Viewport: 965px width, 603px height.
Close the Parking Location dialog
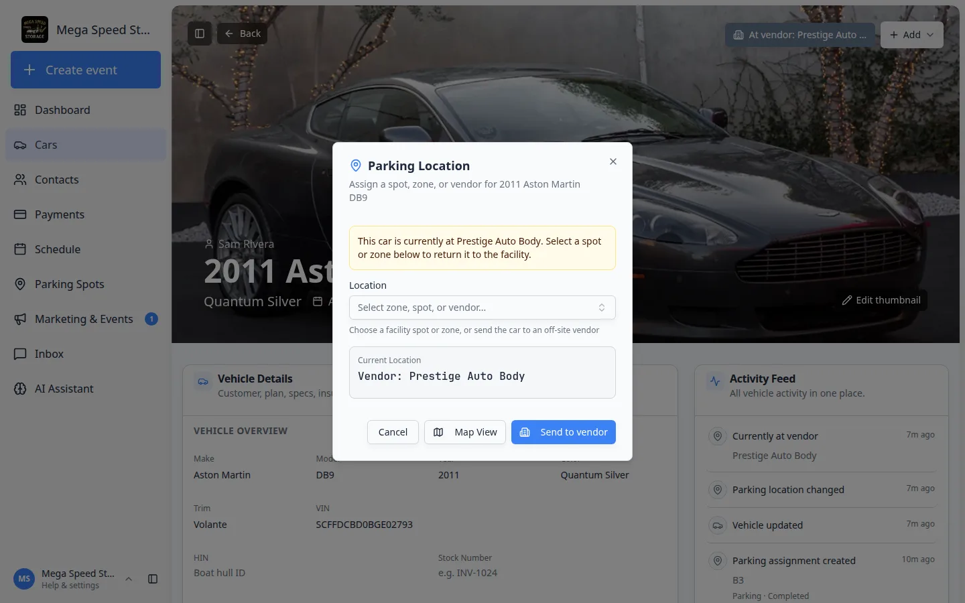[613, 161]
